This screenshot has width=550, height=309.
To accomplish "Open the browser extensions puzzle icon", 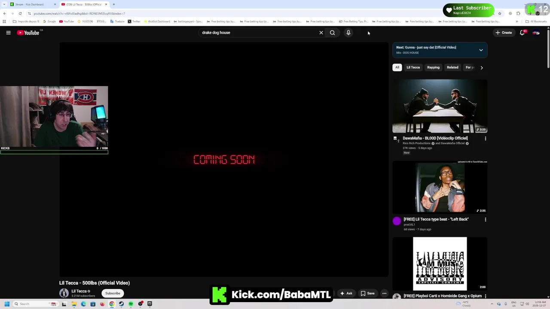I will (x=518, y=13).
